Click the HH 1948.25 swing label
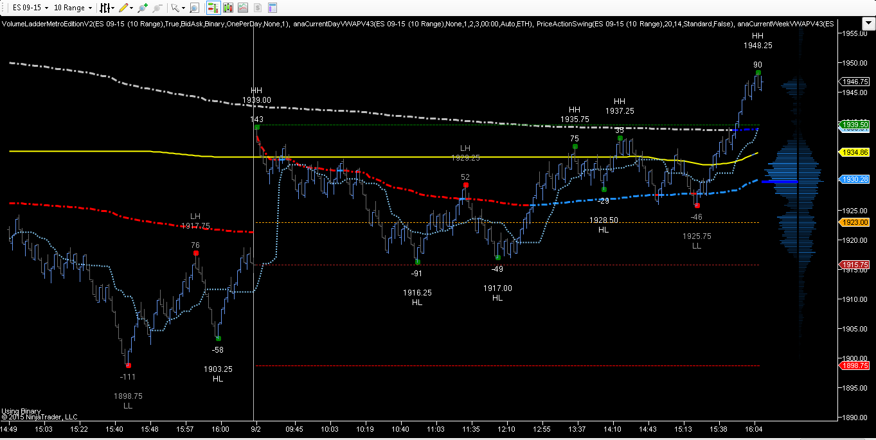This screenshot has width=876, height=440. point(758,41)
